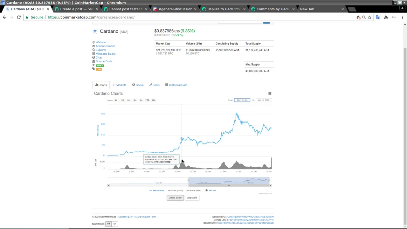Click the chart navigator left handle
The image size is (407, 229).
189,181
